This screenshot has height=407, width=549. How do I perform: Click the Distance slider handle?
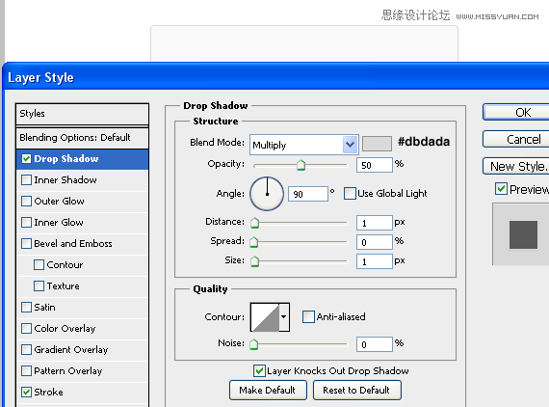click(x=254, y=223)
